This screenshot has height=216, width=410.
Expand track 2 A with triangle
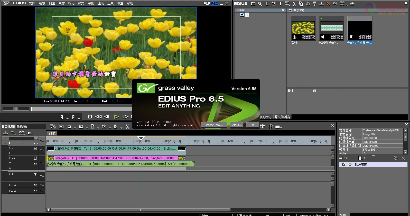click(x=10, y=191)
